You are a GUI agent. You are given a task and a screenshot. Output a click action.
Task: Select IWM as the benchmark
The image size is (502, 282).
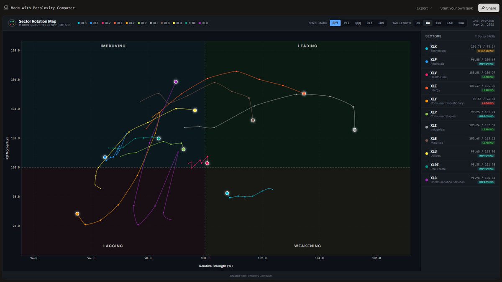(x=381, y=23)
